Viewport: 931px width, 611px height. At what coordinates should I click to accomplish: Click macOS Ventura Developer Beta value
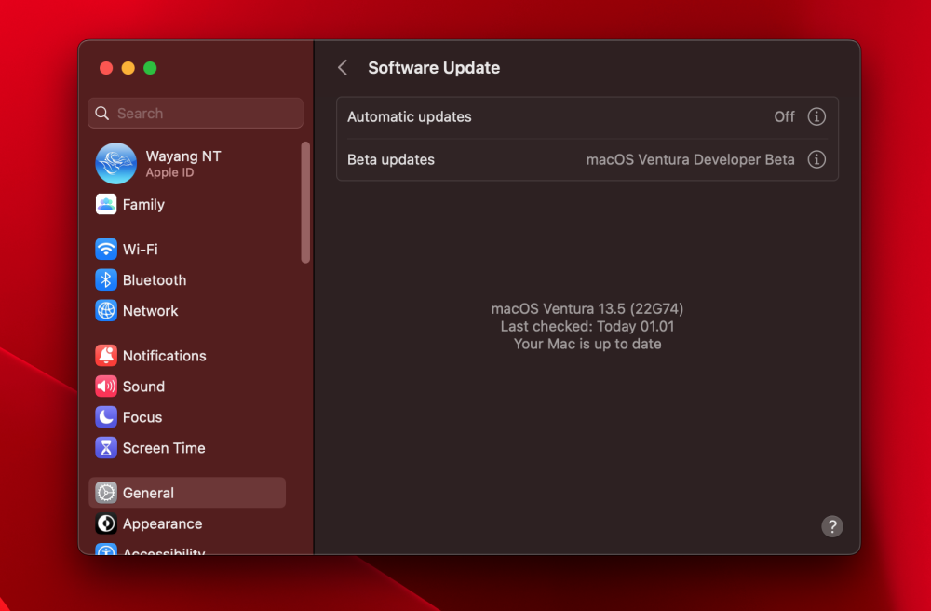tap(690, 159)
